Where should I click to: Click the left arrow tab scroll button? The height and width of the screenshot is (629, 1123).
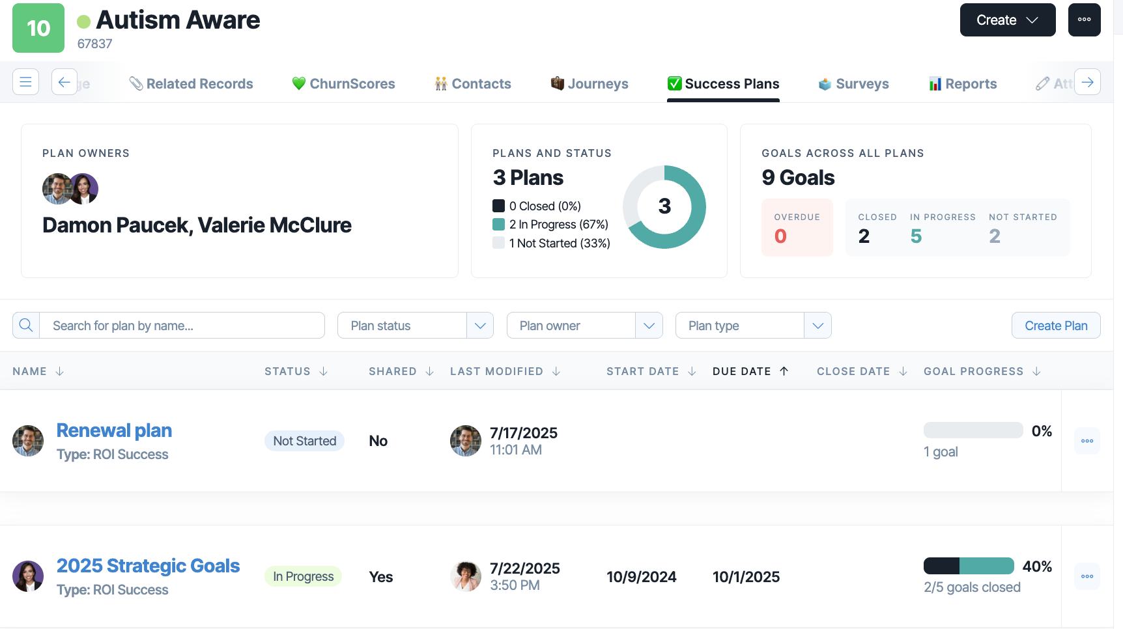(64, 82)
